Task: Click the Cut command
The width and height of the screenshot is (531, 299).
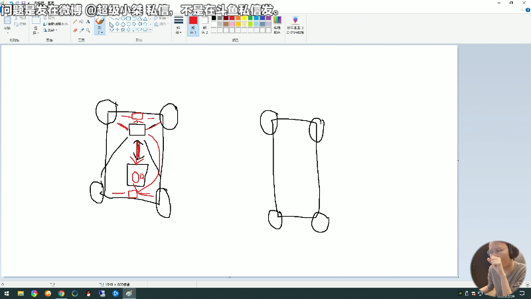Action: pyautogui.click(x=21, y=18)
